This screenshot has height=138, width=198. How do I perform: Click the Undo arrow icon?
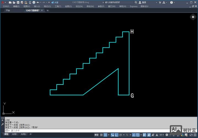coord(38,2)
